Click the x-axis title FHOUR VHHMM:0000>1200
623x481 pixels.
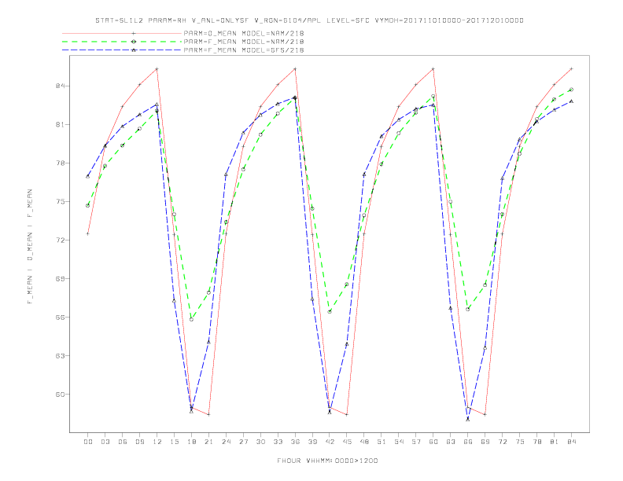click(x=327, y=461)
